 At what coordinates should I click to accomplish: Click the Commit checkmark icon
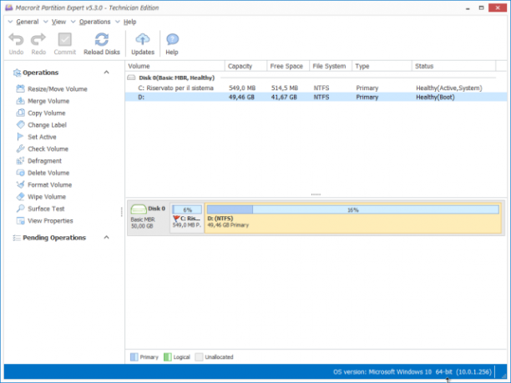coord(65,40)
